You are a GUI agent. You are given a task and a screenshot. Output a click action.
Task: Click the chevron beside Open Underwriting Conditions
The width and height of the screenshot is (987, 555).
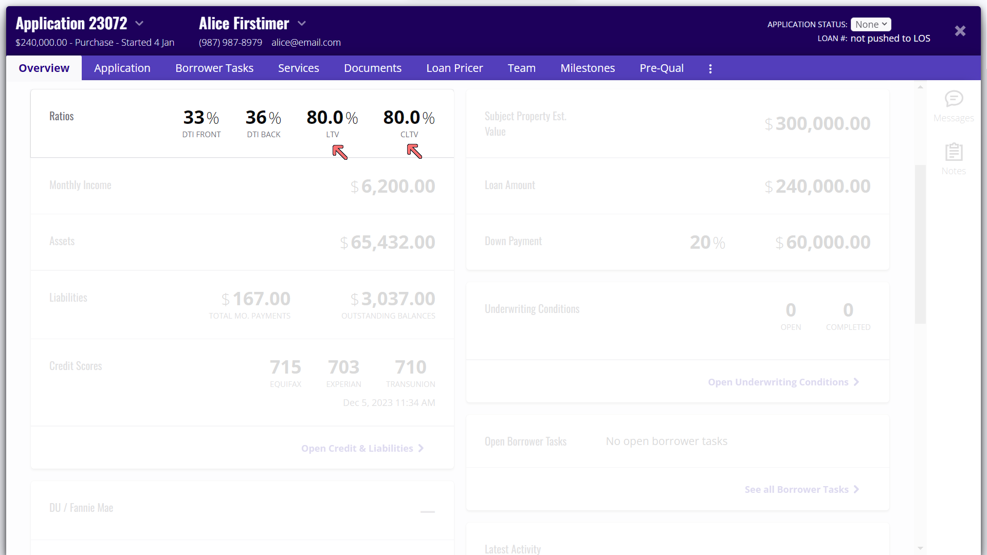click(856, 382)
